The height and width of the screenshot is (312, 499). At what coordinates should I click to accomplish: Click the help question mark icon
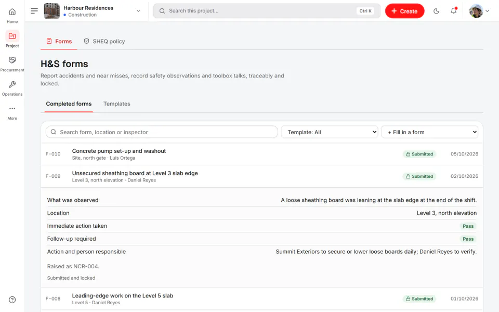pyautogui.click(x=12, y=300)
